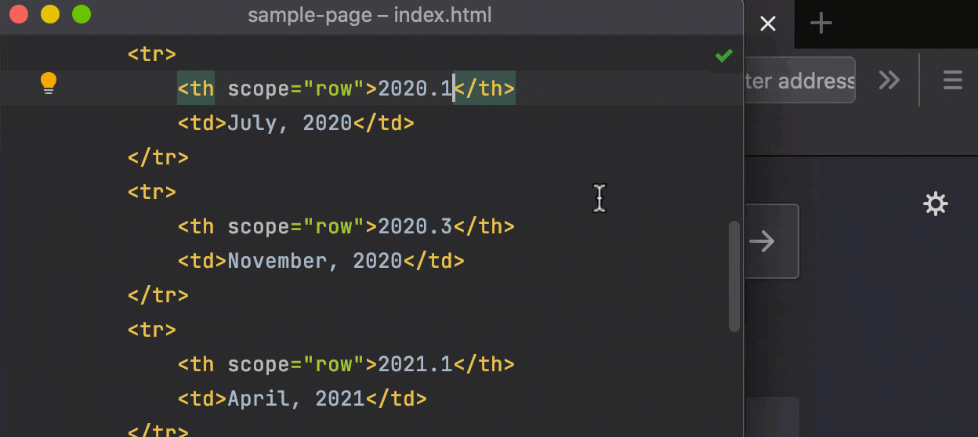Click the yellow lightbulb intention icon

tap(49, 82)
